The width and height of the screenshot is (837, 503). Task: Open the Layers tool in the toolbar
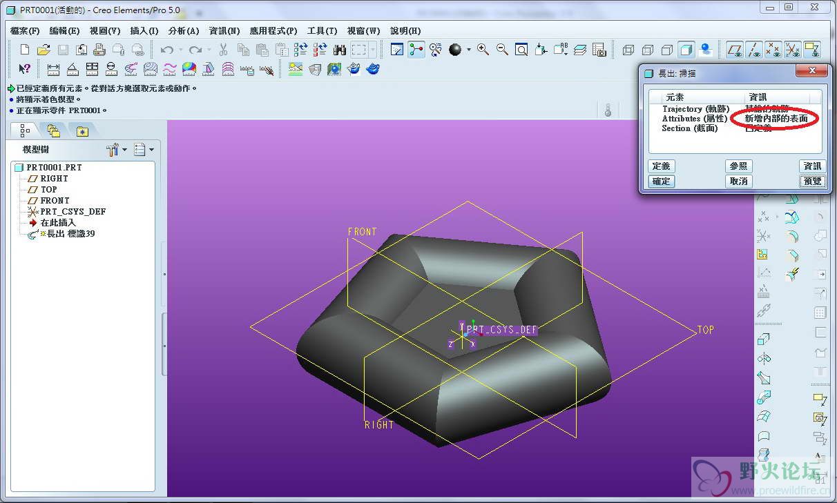(580, 50)
